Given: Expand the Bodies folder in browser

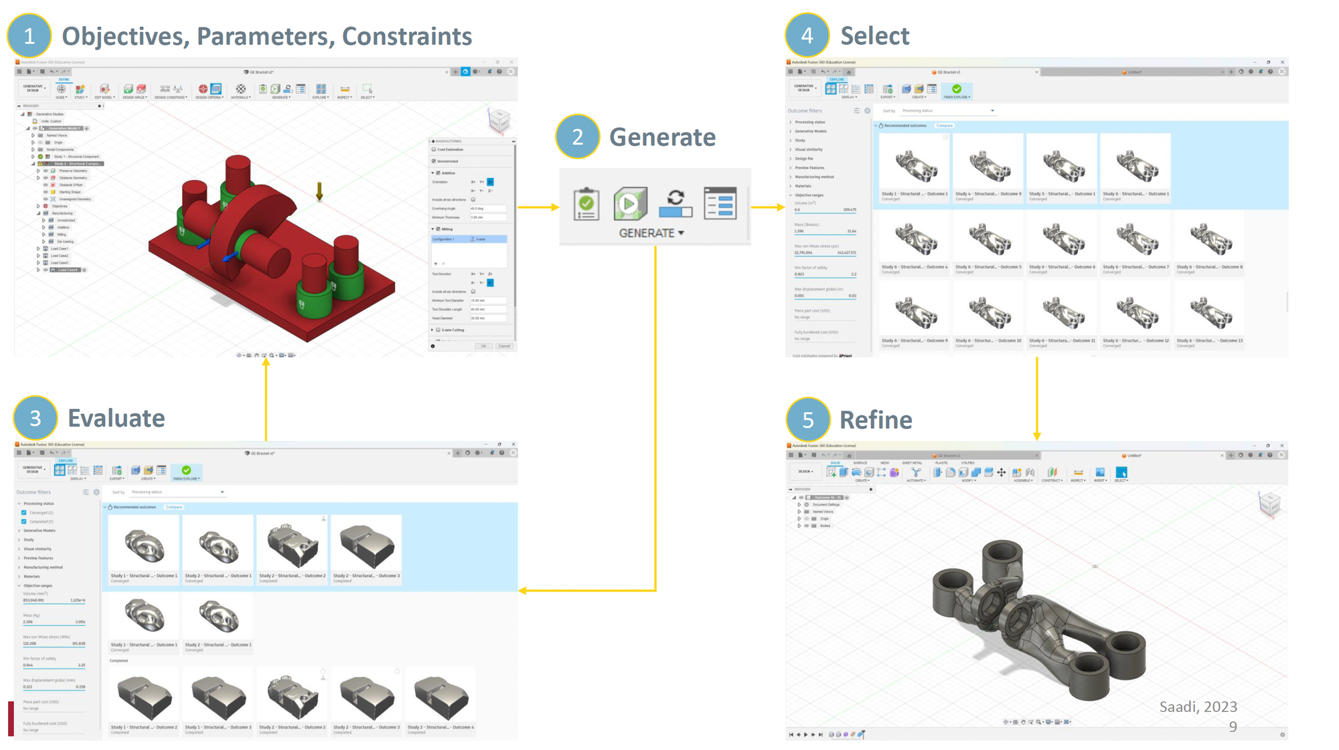Looking at the screenshot, I should 799,526.
